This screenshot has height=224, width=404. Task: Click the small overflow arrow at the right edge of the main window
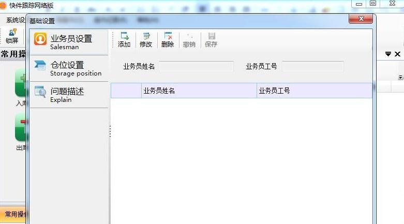[x=400, y=77]
